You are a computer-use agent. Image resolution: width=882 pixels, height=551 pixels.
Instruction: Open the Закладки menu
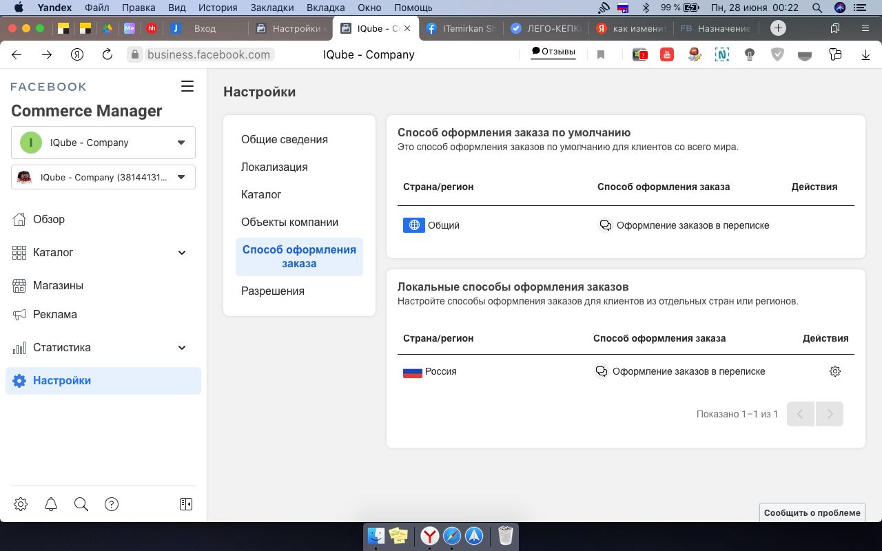272,8
